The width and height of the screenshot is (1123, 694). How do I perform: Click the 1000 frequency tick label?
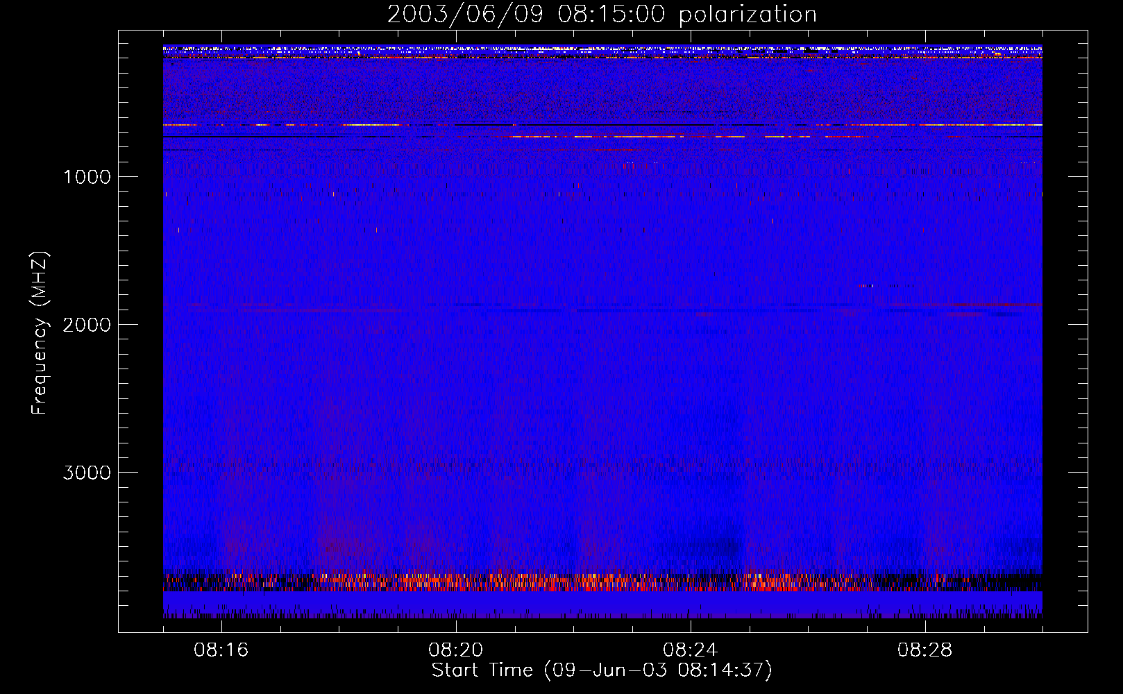(87, 177)
